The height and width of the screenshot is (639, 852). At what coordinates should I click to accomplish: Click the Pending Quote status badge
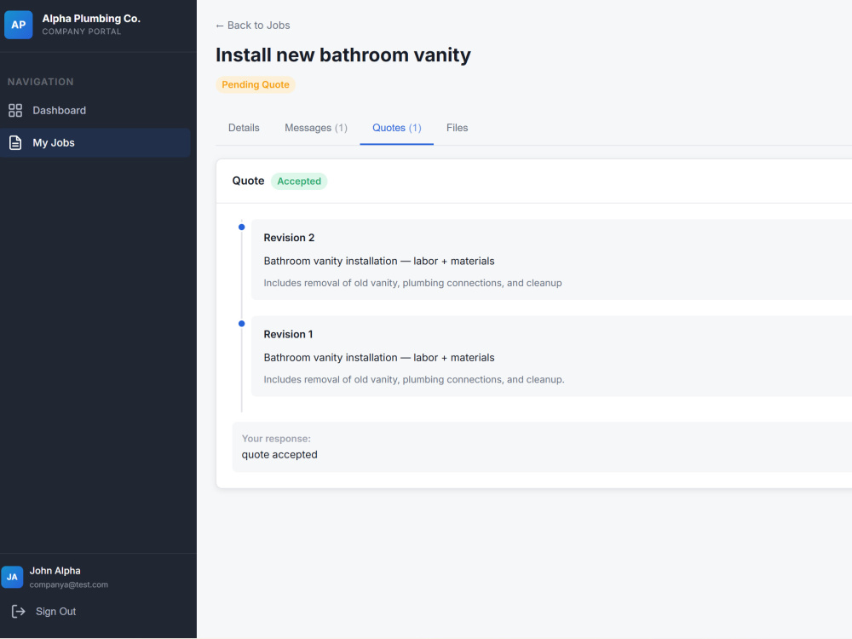pyautogui.click(x=256, y=84)
